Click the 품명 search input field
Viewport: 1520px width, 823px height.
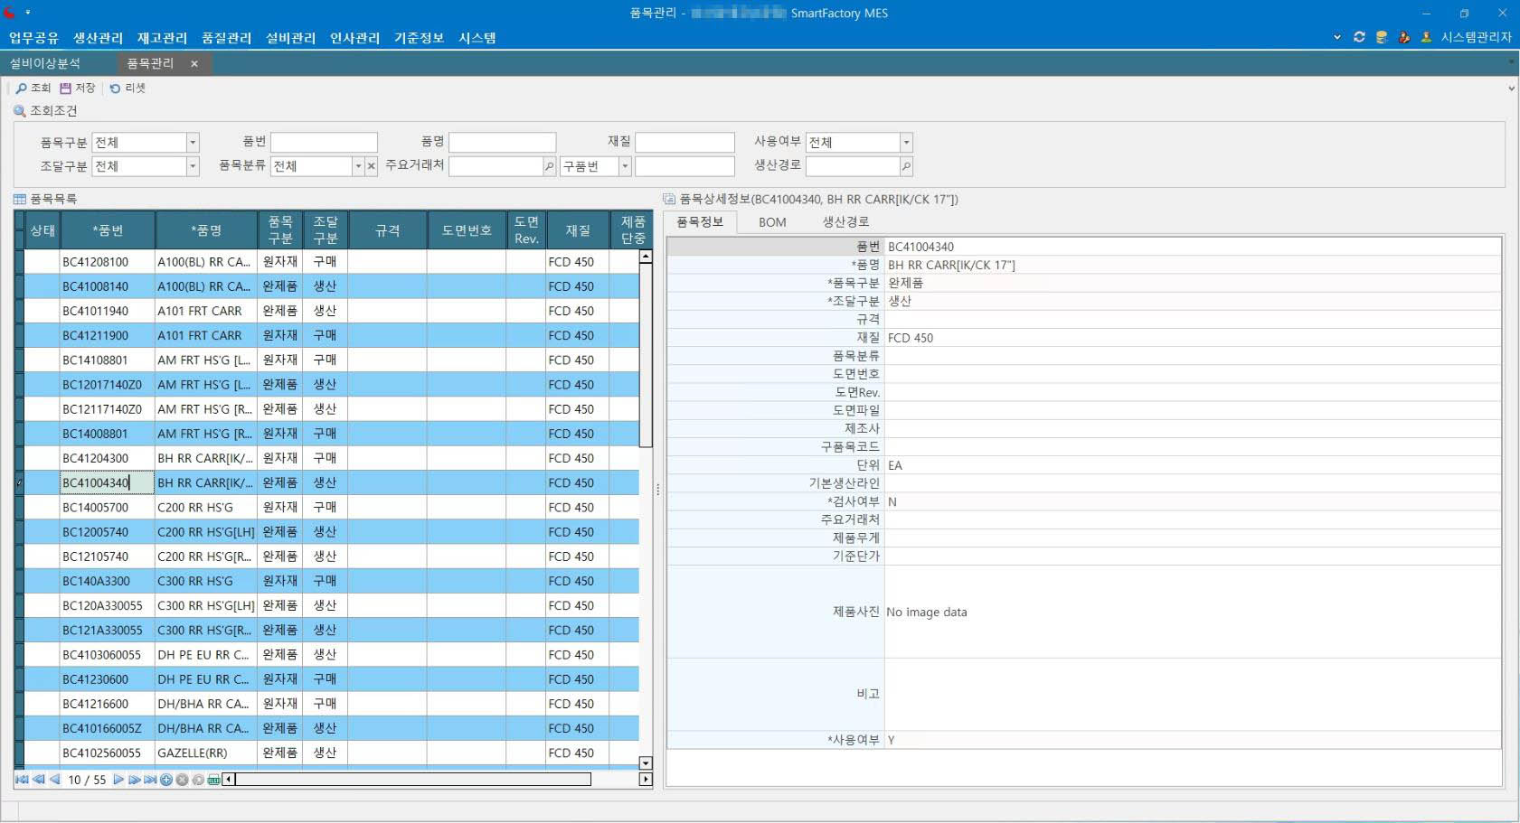(x=502, y=143)
